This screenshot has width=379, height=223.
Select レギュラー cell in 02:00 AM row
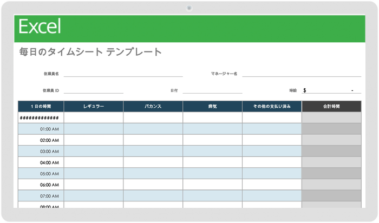(x=94, y=140)
